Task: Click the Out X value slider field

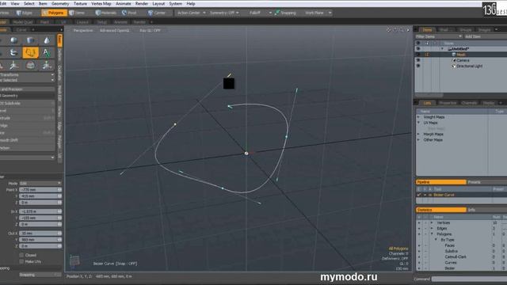Action: click(x=40, y=234)
